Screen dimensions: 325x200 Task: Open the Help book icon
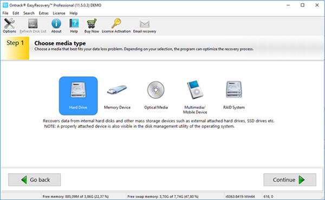pos(74,24)
